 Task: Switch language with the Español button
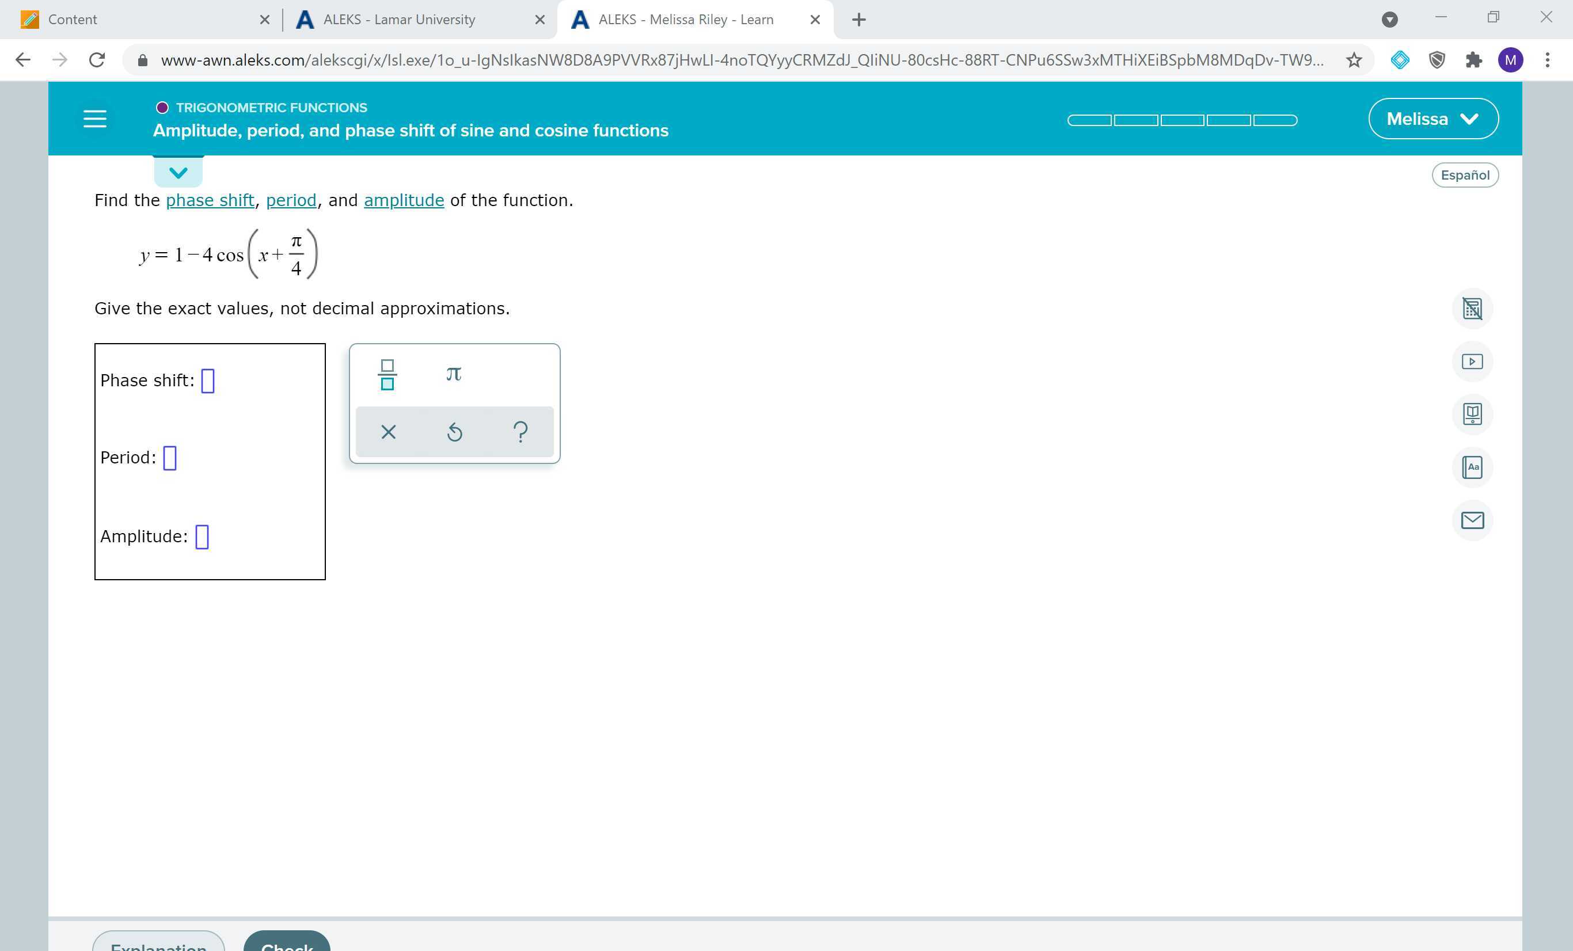click(1465, 175)
